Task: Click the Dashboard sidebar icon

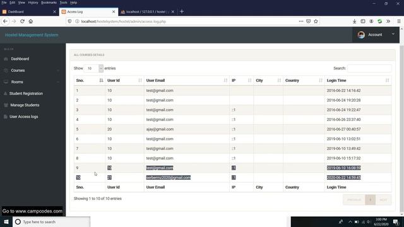Action: coord(6,59)
